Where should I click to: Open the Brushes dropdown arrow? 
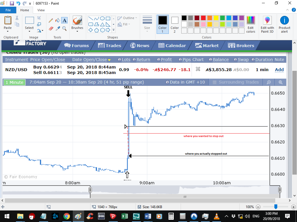tap(77, 31)
